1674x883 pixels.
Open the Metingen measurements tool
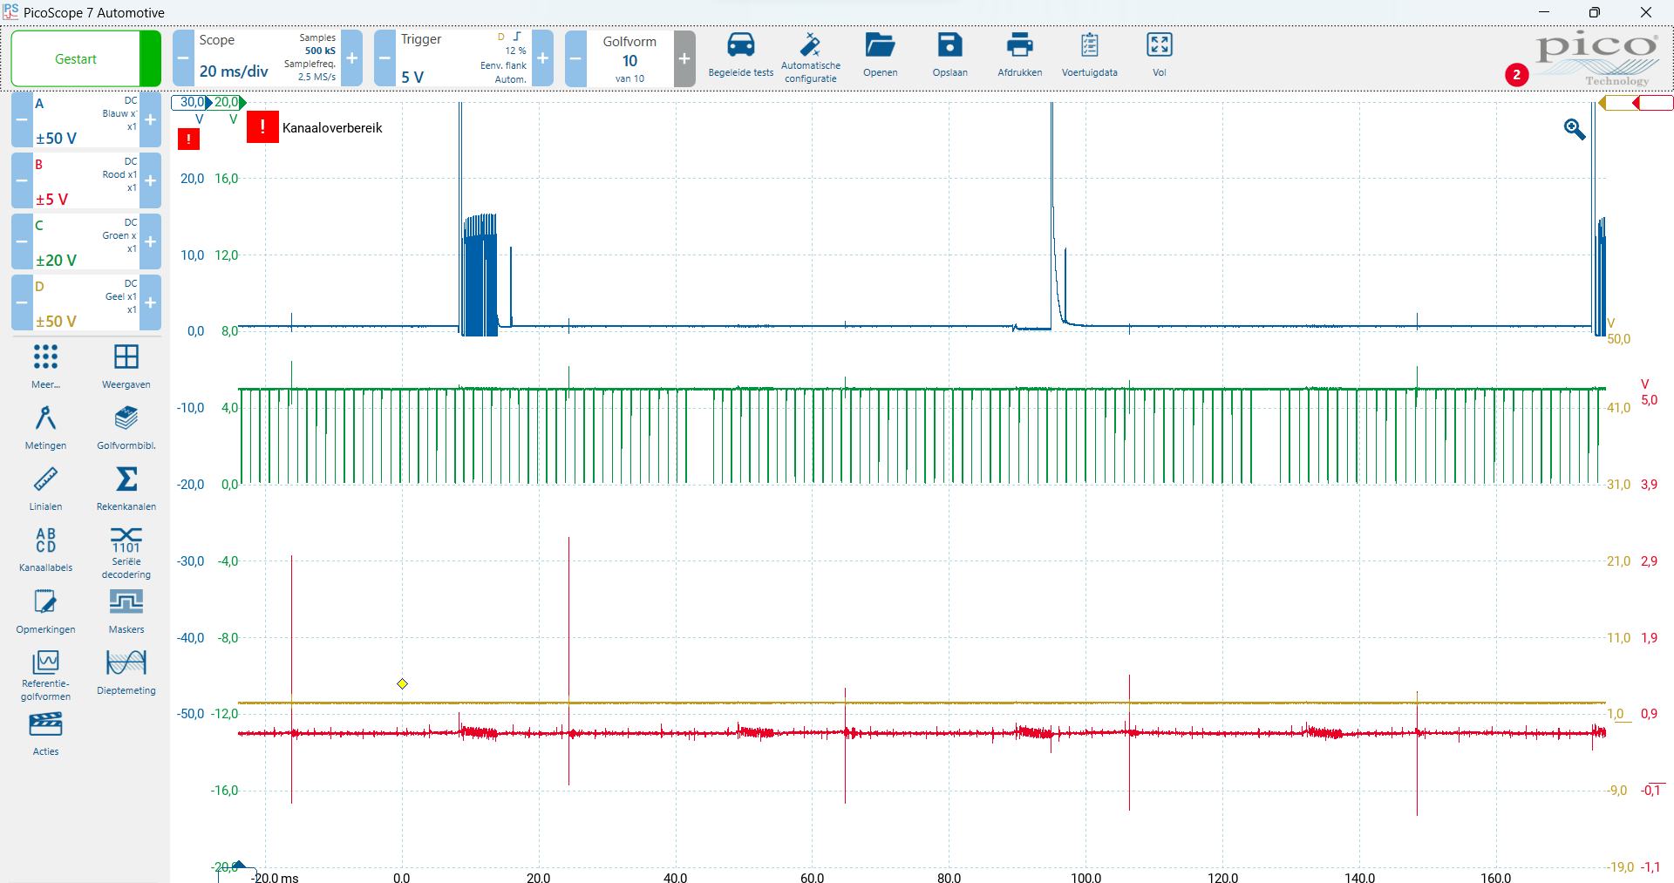[45, 419]
